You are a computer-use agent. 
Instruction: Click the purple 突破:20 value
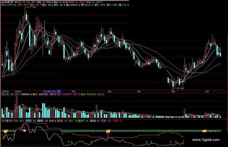click(106, 121)
